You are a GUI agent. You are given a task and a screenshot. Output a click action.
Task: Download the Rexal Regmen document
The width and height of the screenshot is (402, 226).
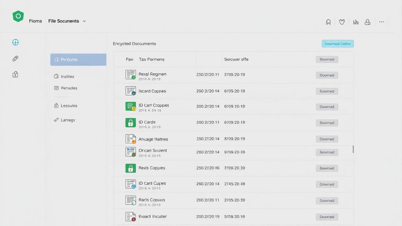[x=327, y=75]
